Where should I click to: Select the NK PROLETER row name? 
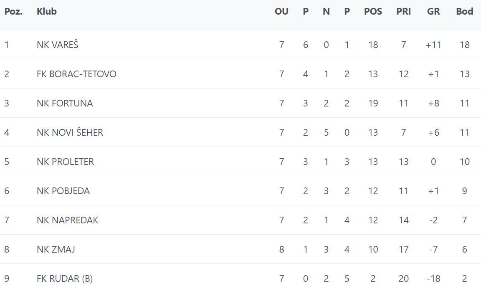(65, 162)
